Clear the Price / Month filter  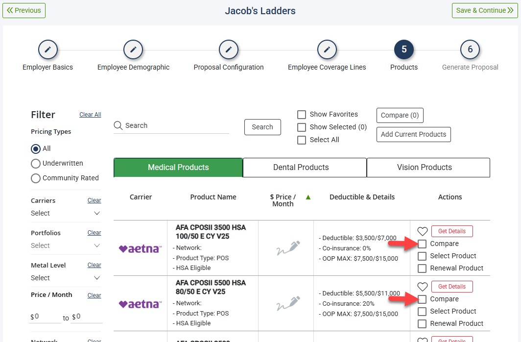pos(95,295)
